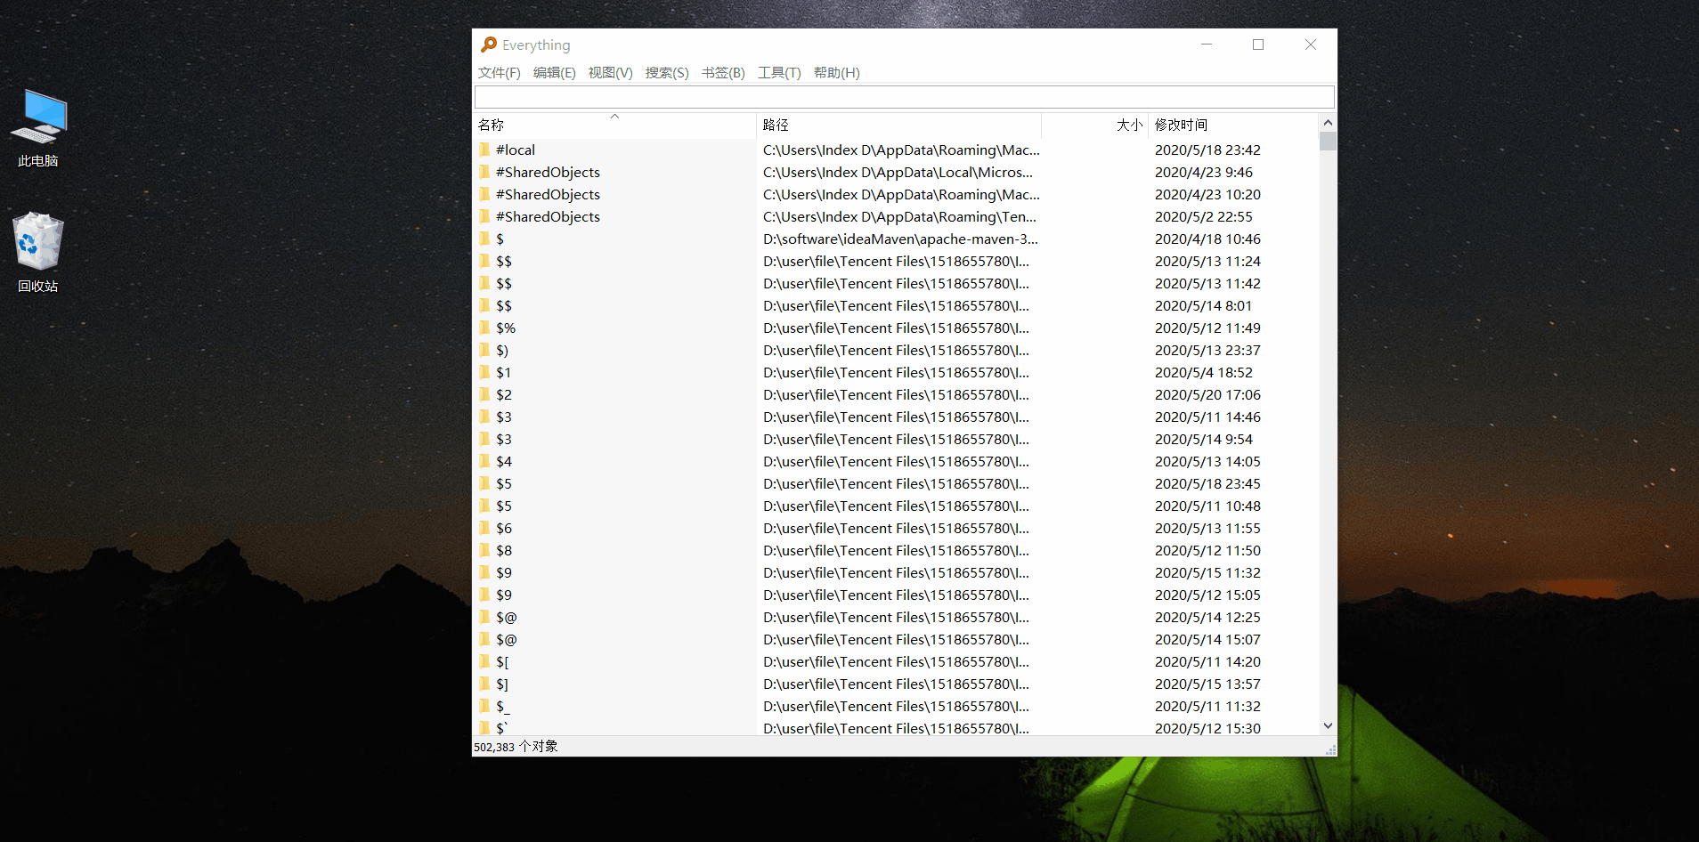Click the folder icon beside $)
Viewport: 1699px width, 842px height.
pos(484,350)
